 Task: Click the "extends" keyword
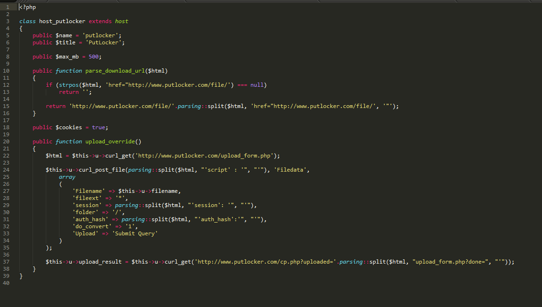pyautogui.click(x=100, y=21)
